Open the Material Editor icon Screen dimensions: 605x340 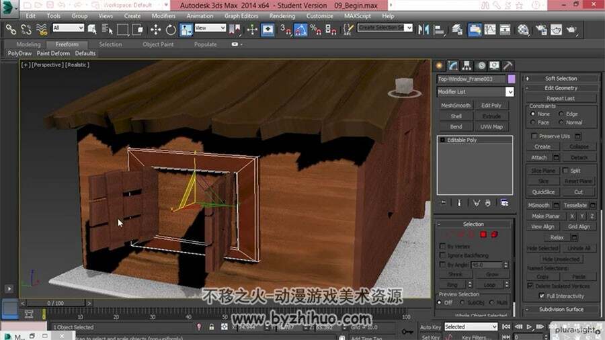[x=523, y=30]
